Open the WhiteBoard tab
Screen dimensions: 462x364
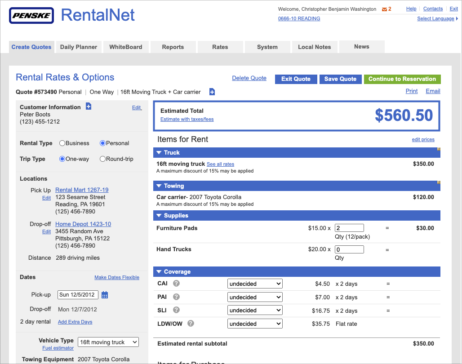coord(126,47)
